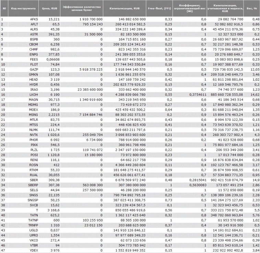Select the FEES ticker cell
The width and height of the screenshot is (260, 253).
[x=23, y=59]
